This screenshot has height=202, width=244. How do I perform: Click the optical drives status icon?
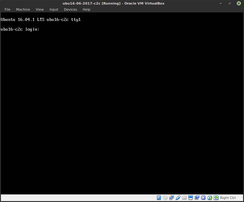pyautogui.click(x=165, y=197)
